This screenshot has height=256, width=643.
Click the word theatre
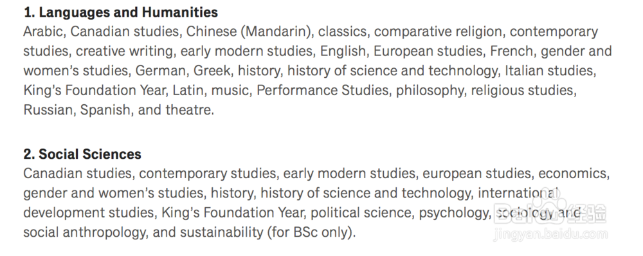coord(188,110)
